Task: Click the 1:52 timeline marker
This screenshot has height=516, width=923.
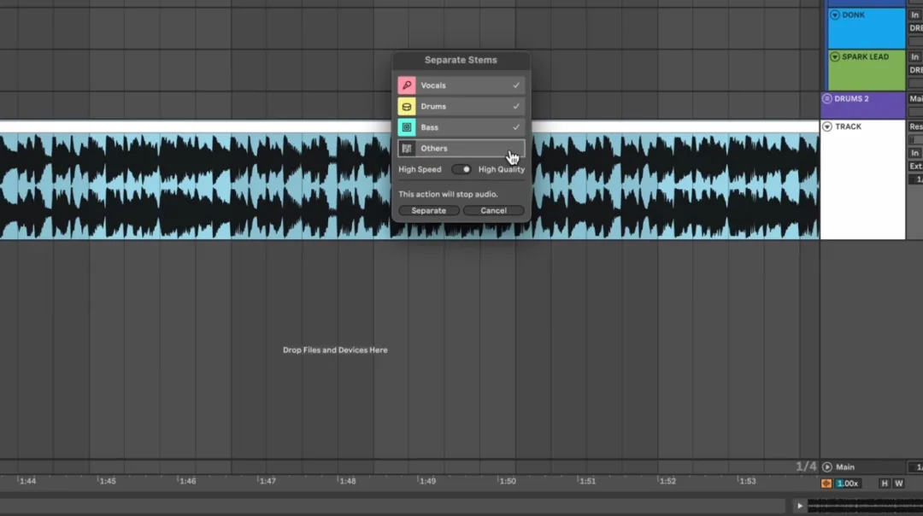Action: click(x=667, y=481)
